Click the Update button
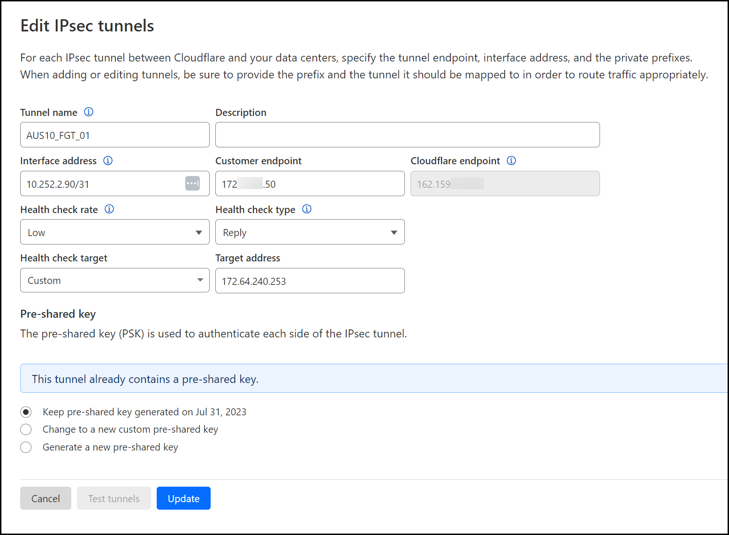 point(183,498)
